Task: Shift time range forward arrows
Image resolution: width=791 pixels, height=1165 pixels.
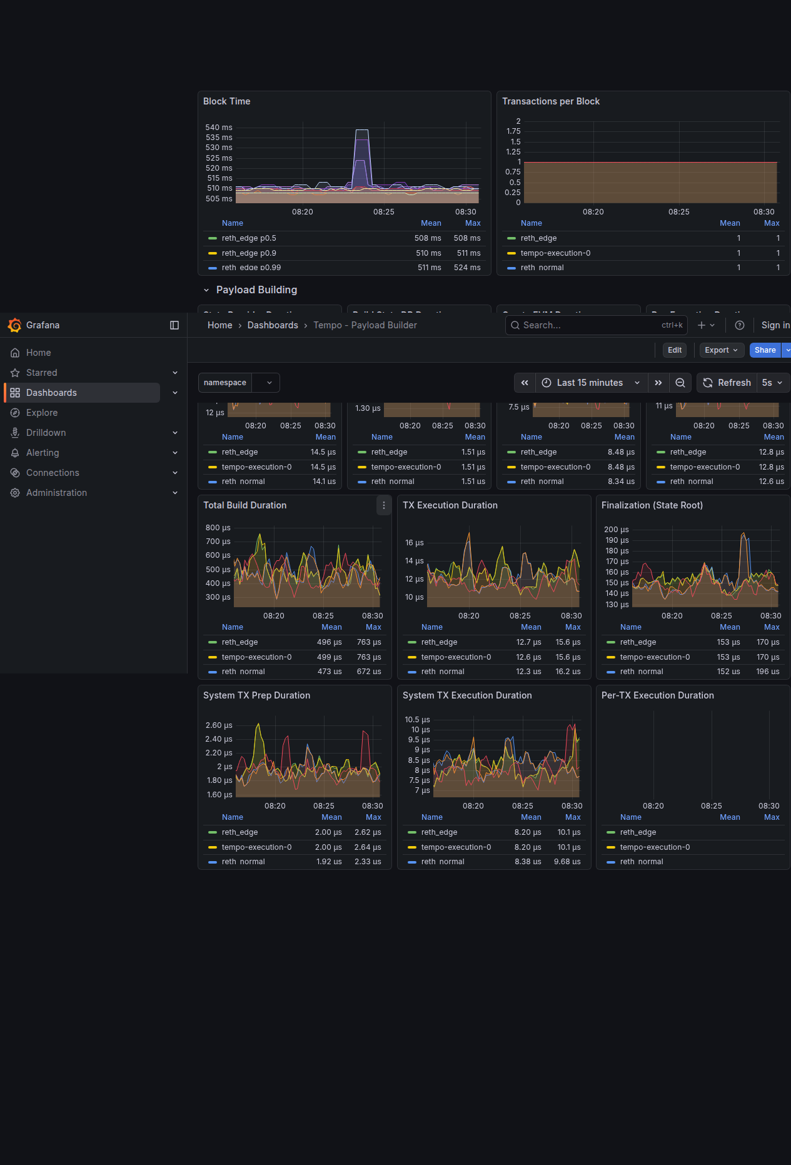Action: pyautogui.click(x=658, y=383)
